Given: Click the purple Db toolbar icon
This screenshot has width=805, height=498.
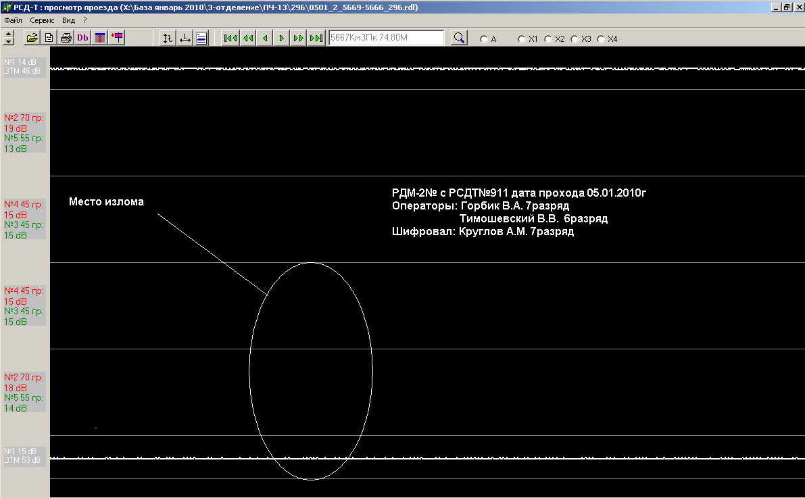Looking at the screenshot, I should click(x=83, y=38).
